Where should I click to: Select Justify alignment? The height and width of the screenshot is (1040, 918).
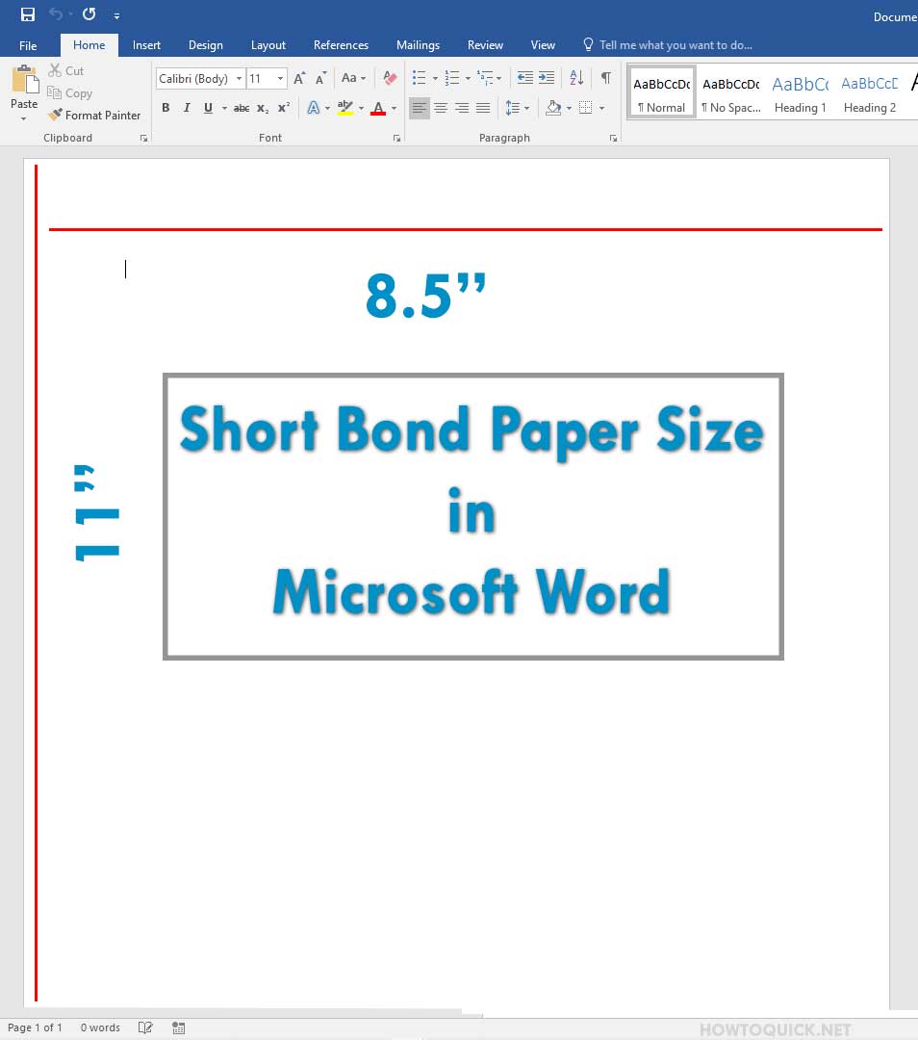(x=483, y=108)
